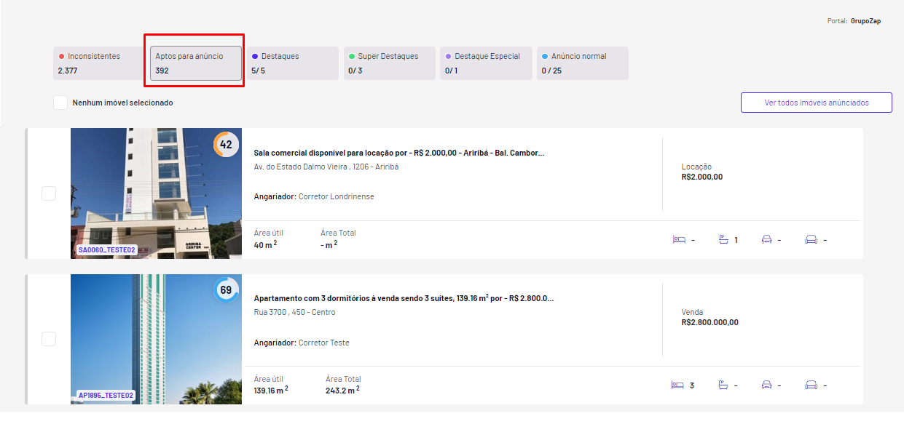Click the garage car icon on the first listing

[766, 240]
